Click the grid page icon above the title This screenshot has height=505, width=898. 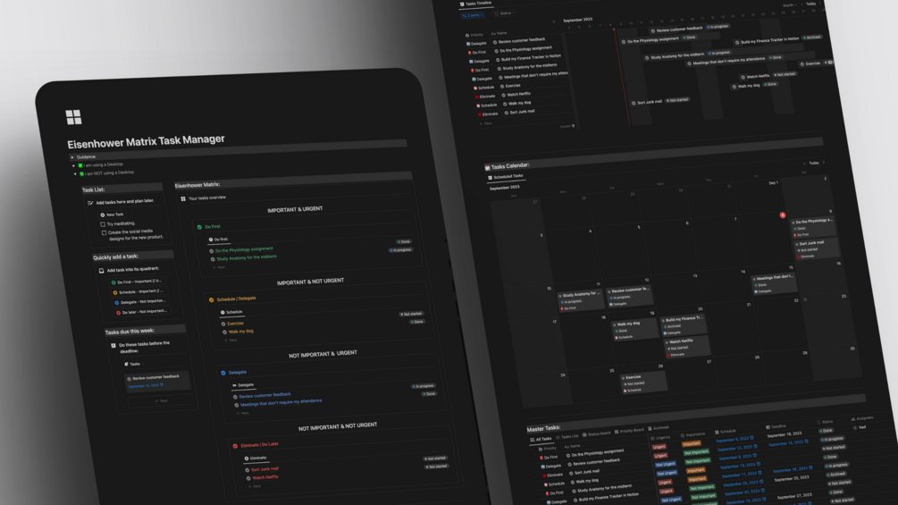(x=73, y=117)
